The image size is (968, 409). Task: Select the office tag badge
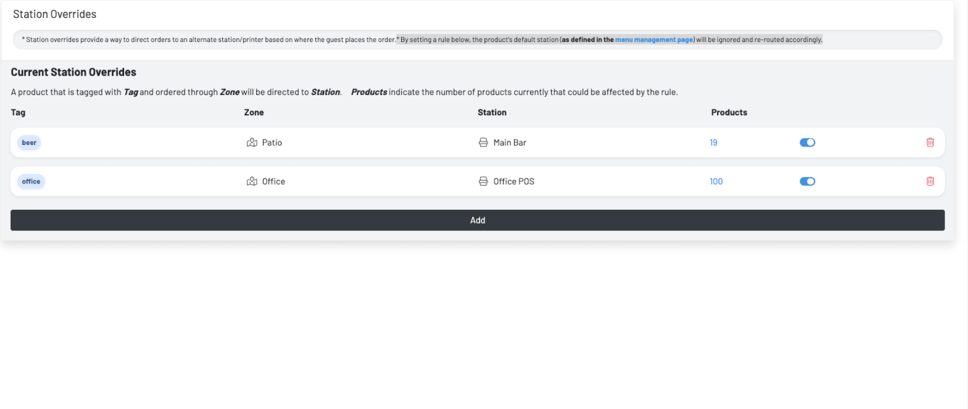pos(31,181)
